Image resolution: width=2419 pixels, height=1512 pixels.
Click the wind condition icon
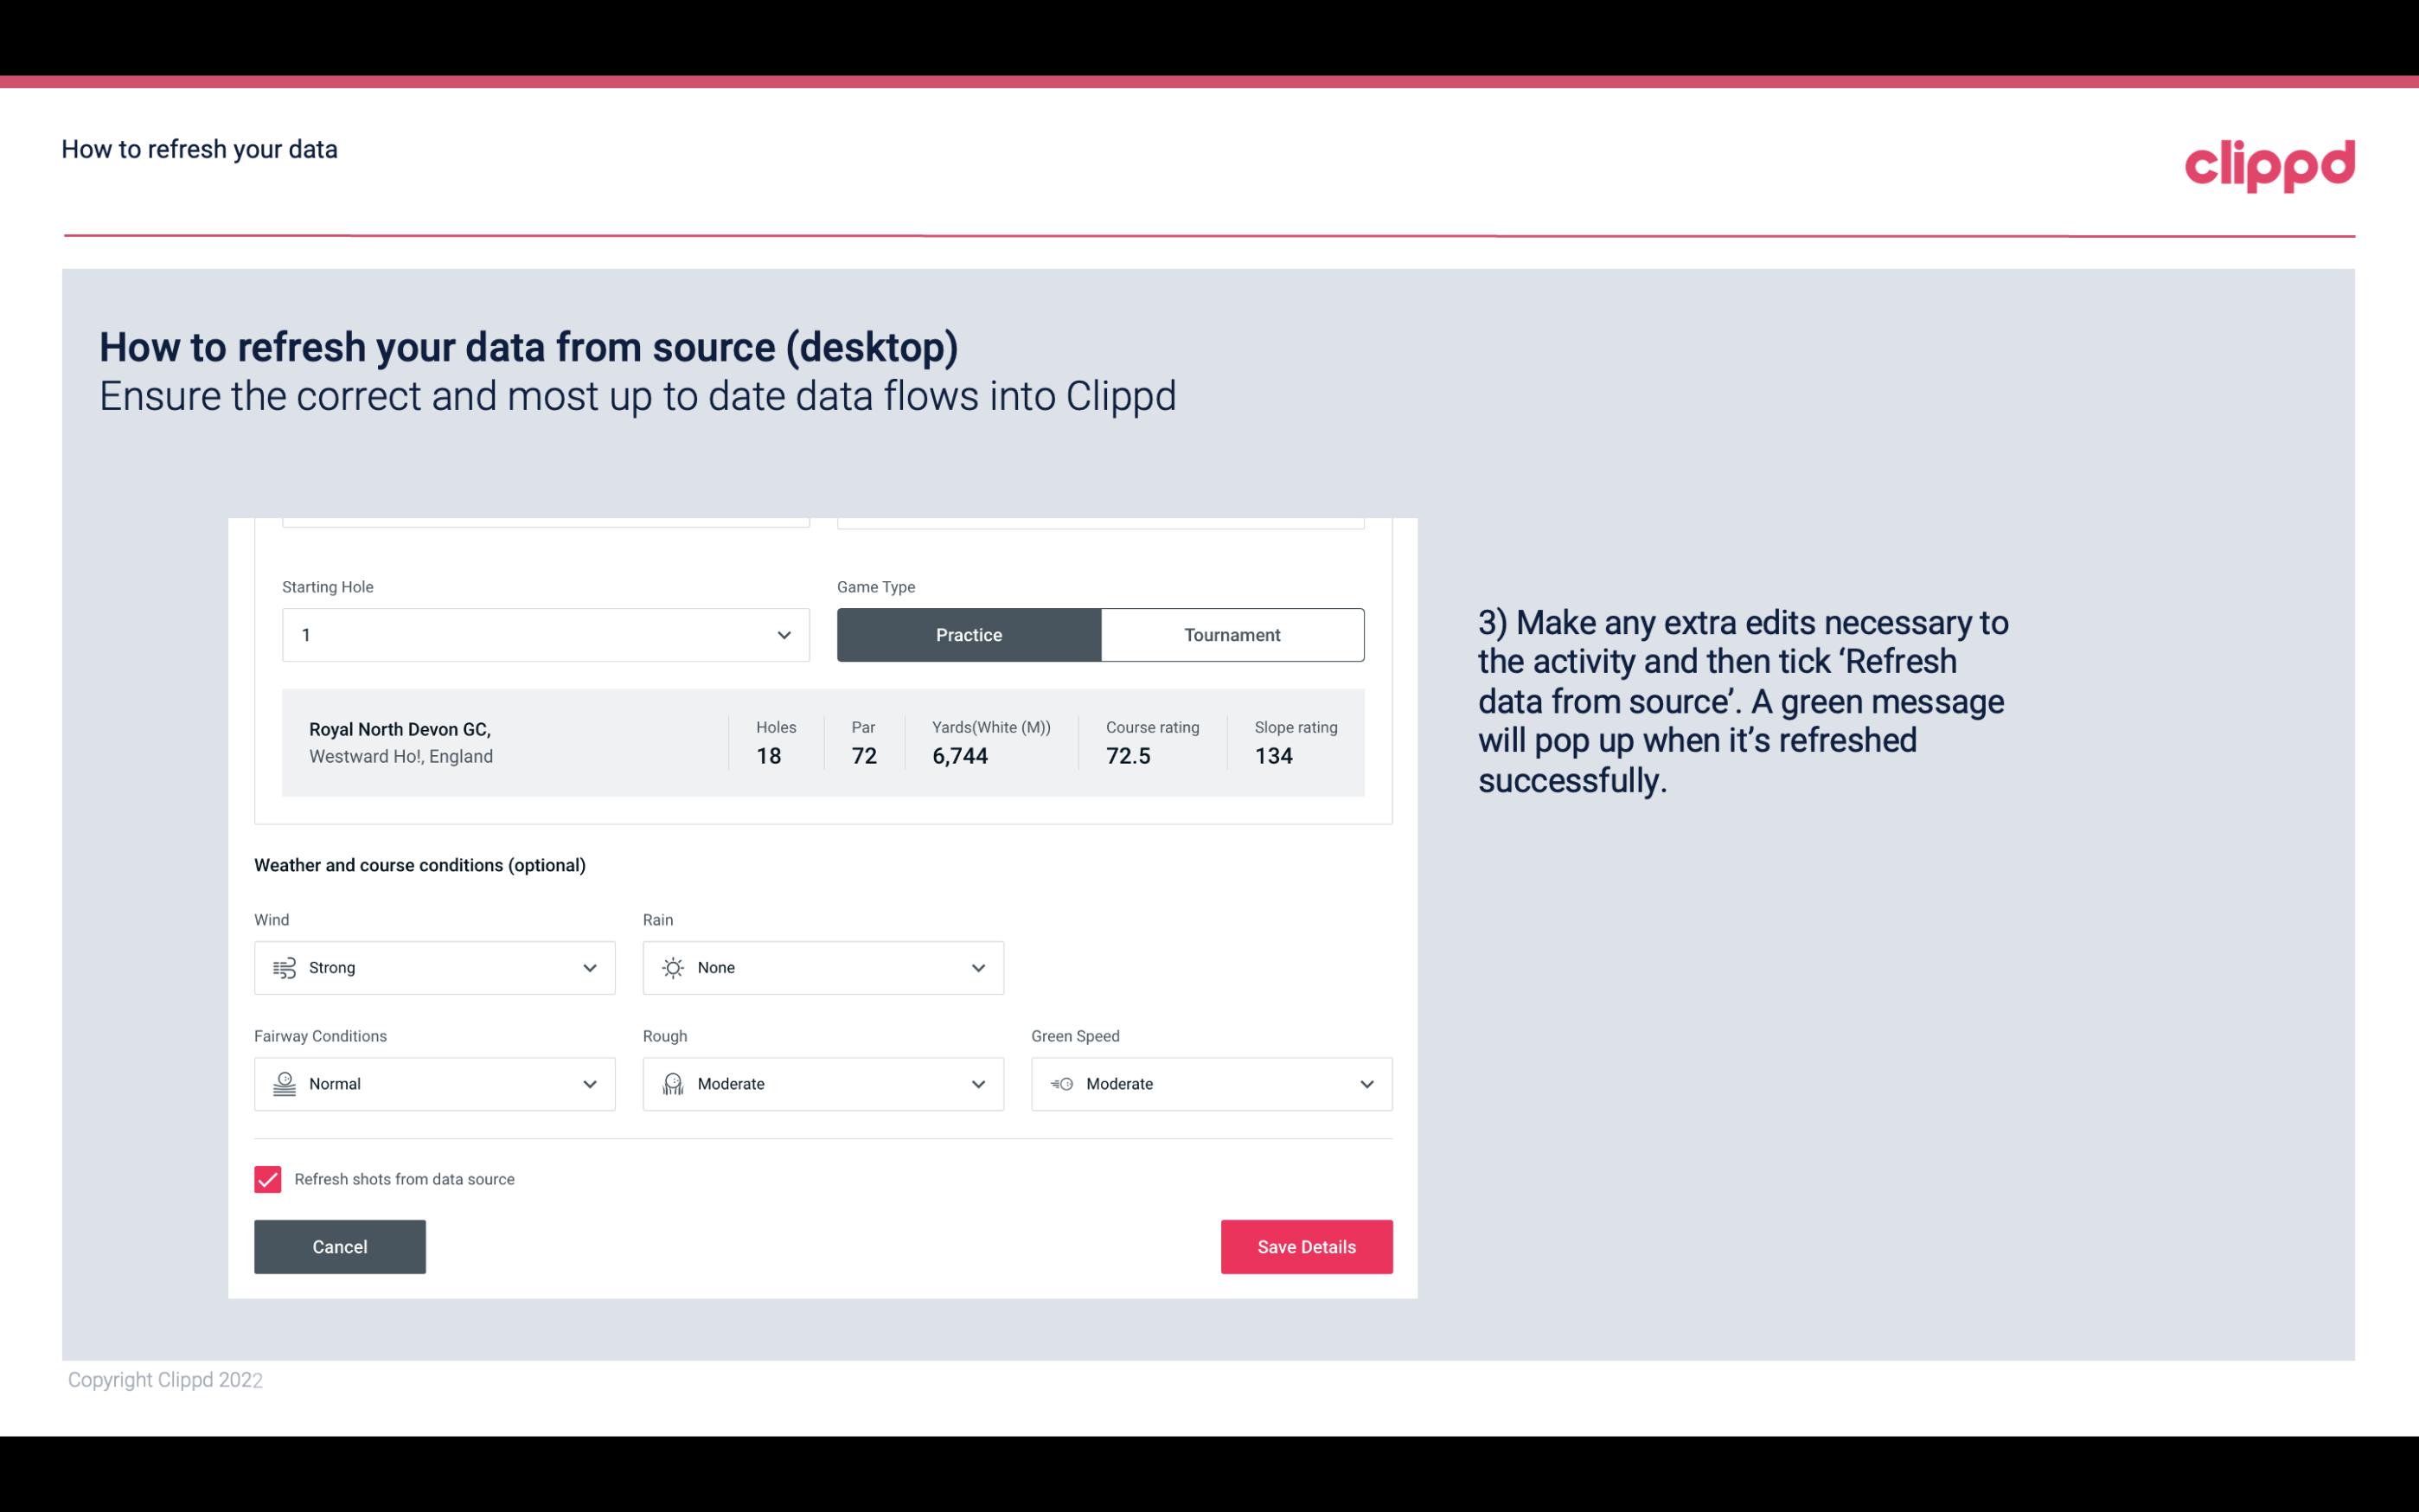click(x=284, y=969)
